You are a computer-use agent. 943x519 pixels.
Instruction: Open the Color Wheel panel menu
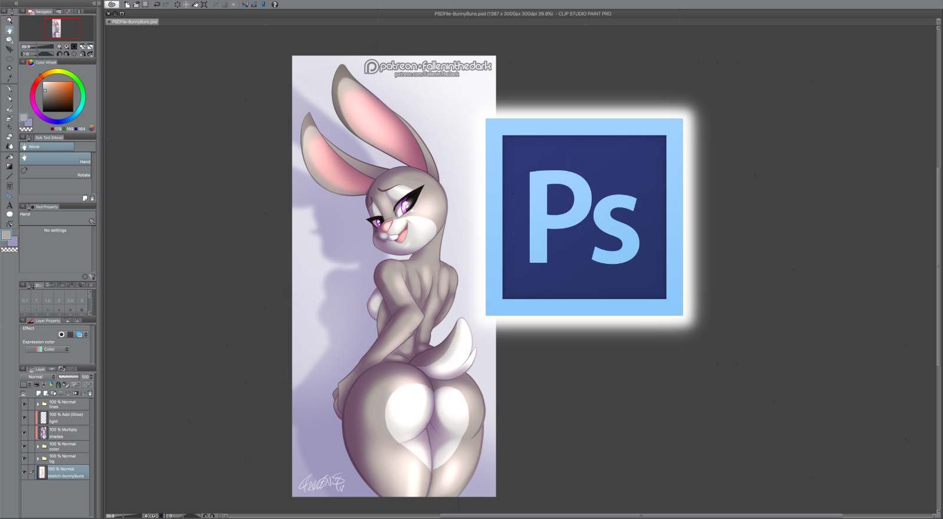point(23,62)
